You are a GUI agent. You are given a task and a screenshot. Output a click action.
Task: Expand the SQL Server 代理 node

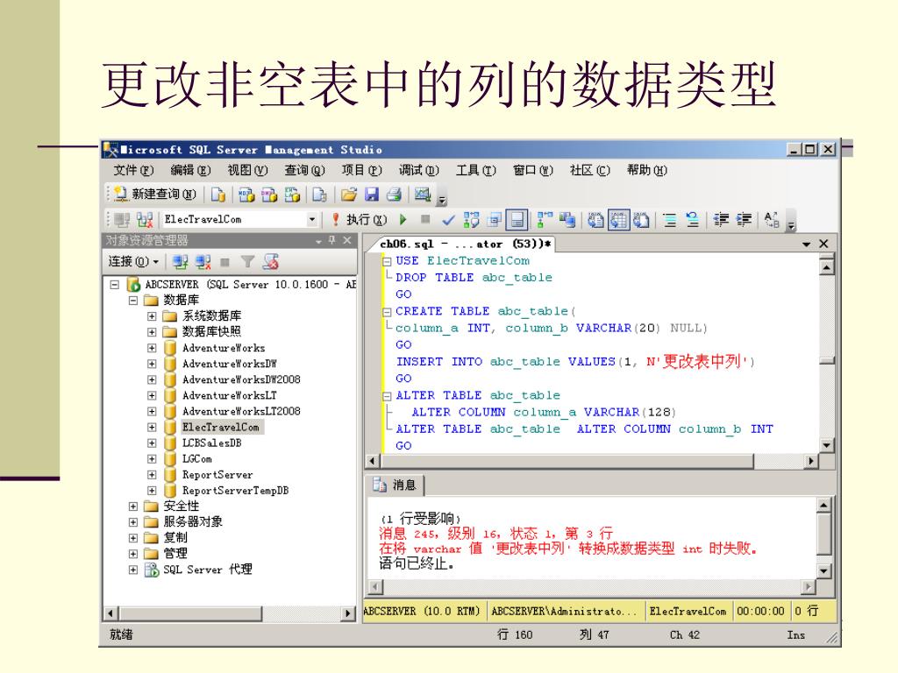(x=133, y=570)
